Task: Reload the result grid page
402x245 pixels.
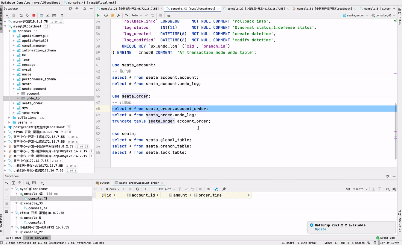Action: coord(138,189)
